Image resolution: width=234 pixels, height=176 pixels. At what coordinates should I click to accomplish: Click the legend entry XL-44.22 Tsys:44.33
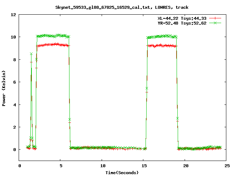[x=182, y=18]
